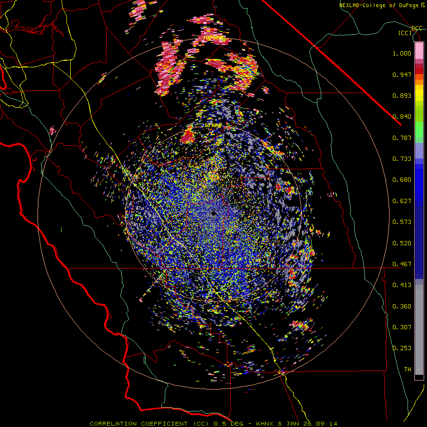Click the light pink segment of the color bar

pos(419,50)
